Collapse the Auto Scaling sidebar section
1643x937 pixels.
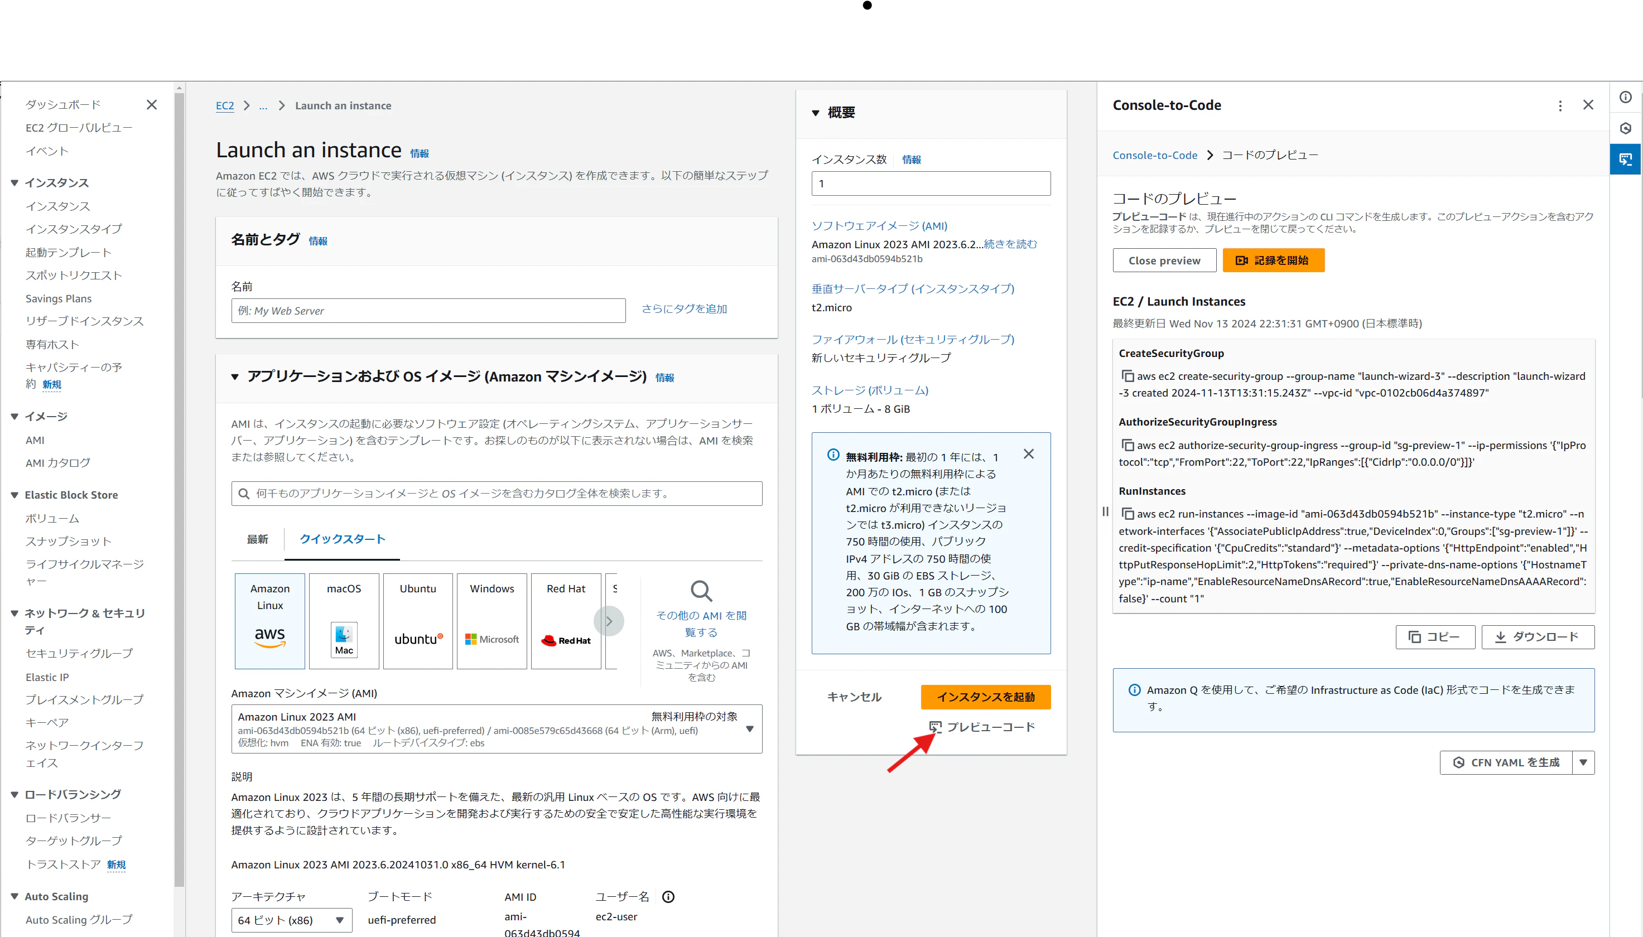click(14, 896)
